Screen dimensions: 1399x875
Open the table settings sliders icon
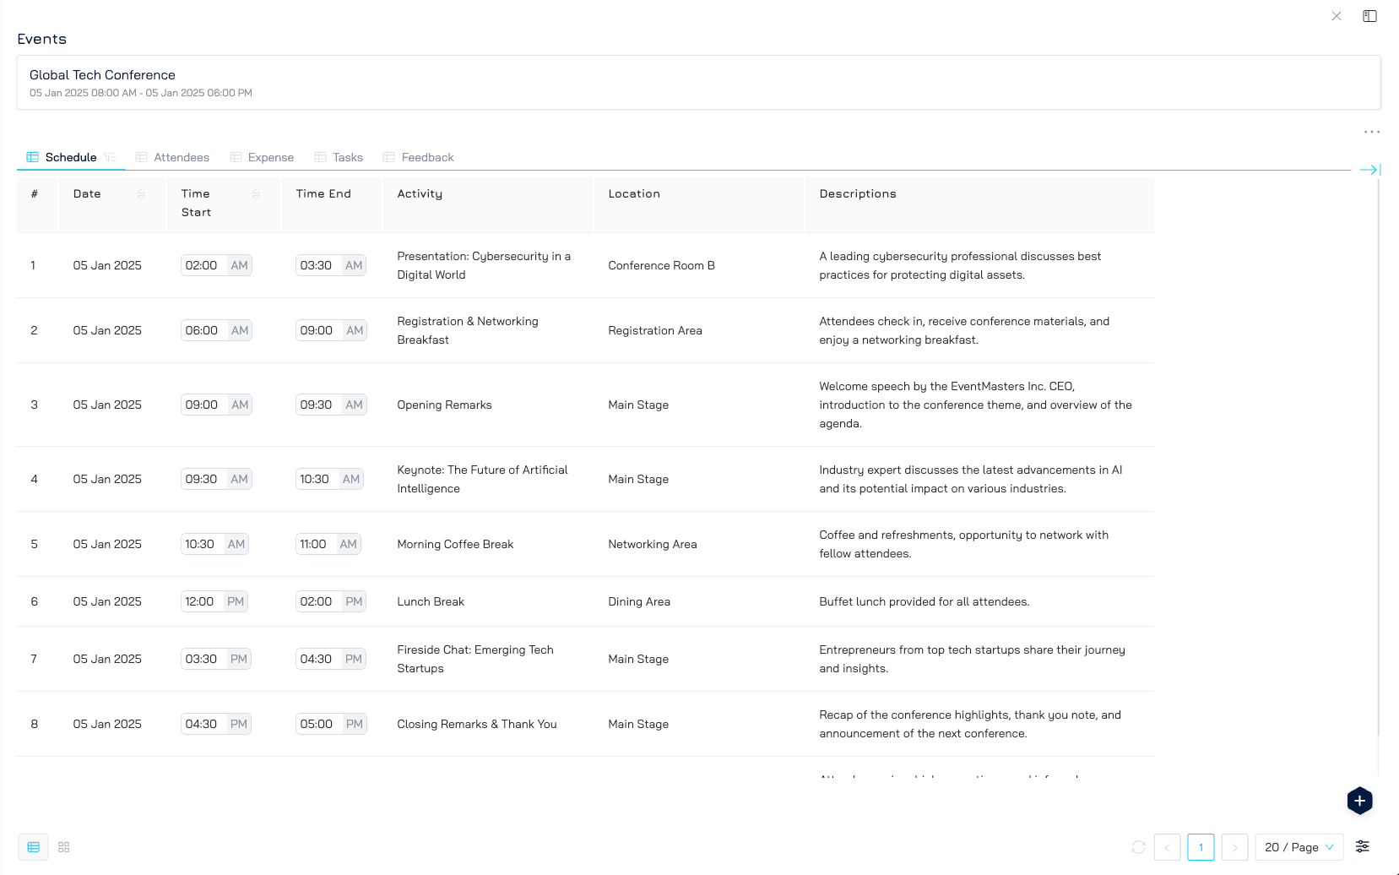coord(1362,846)
